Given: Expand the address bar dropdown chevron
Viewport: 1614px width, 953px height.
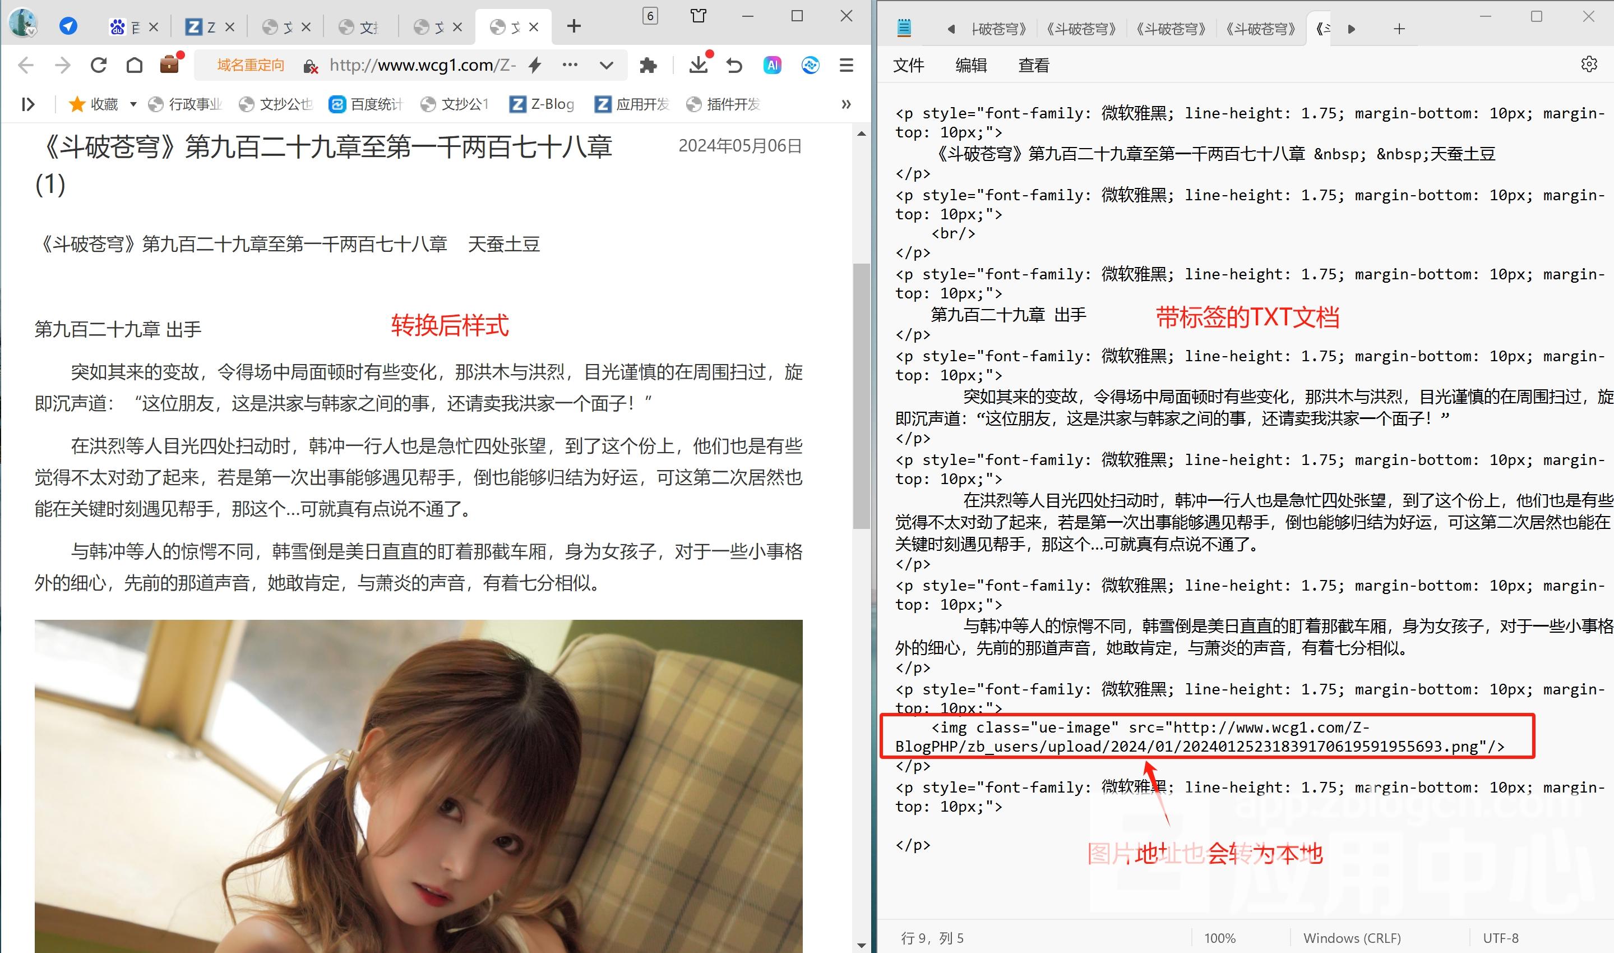Looking at the screenshot, I should point(607,66).
